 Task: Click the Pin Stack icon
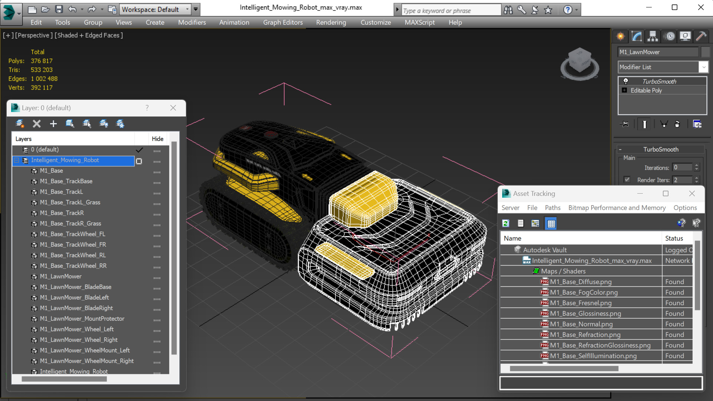(x=625, y=124)
